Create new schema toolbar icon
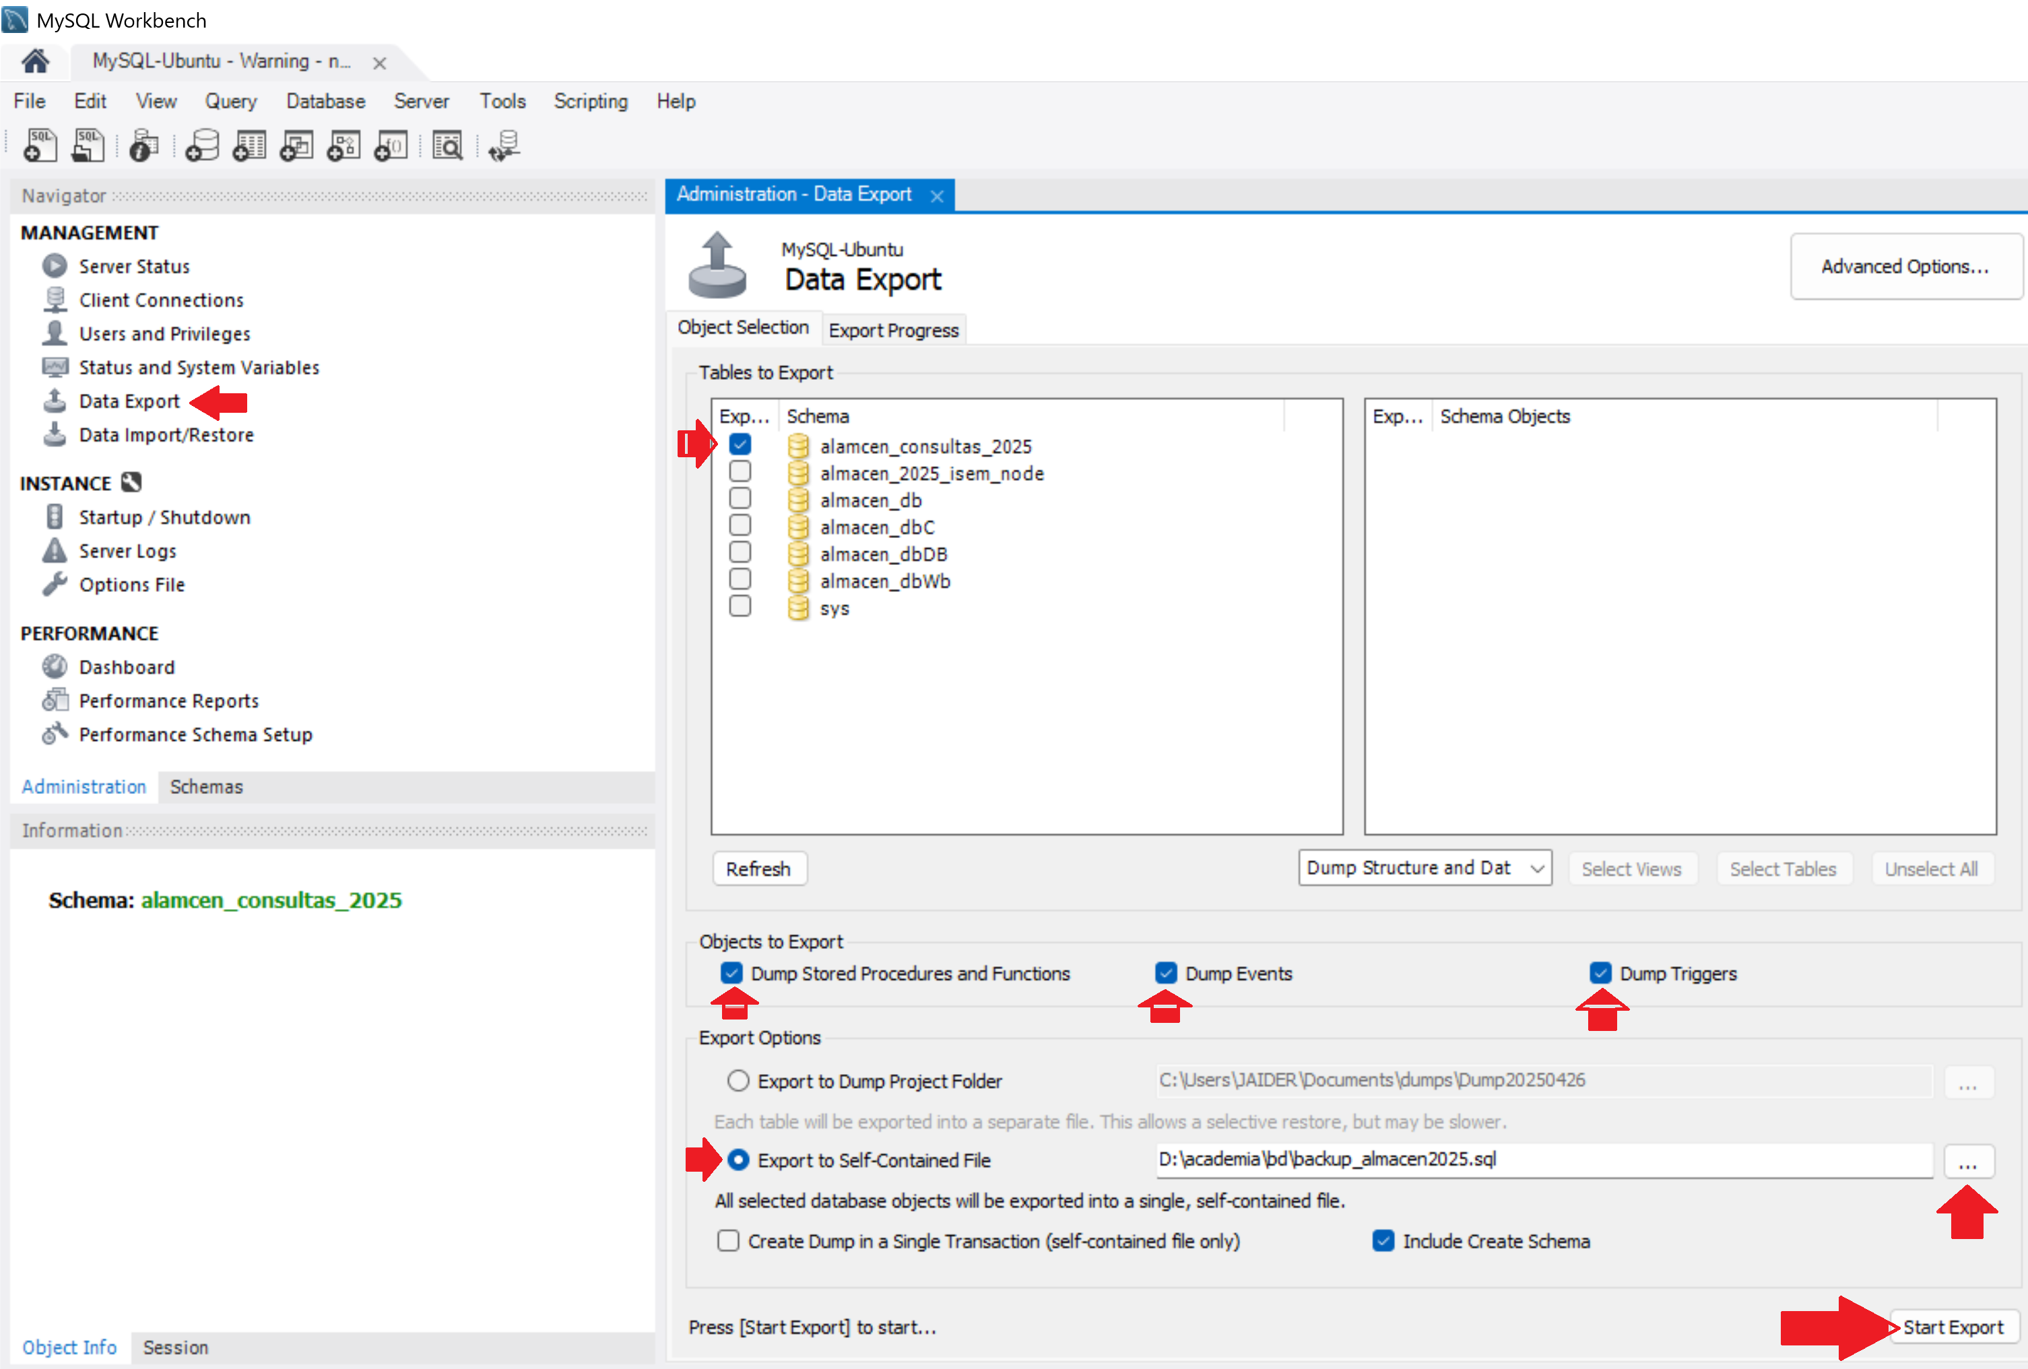 pos(203,145)
